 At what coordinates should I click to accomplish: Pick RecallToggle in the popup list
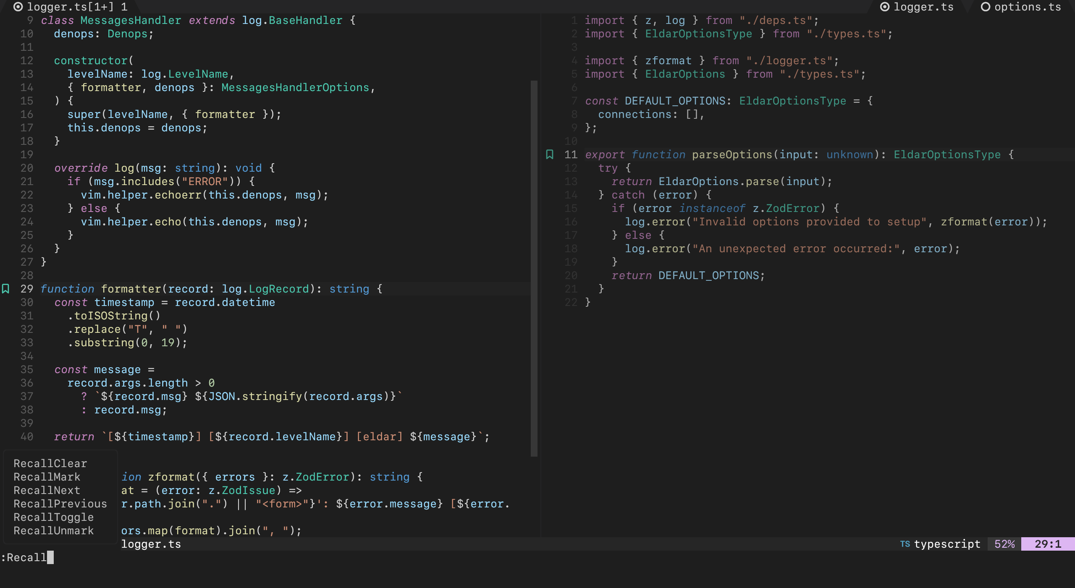pos(54,517)
